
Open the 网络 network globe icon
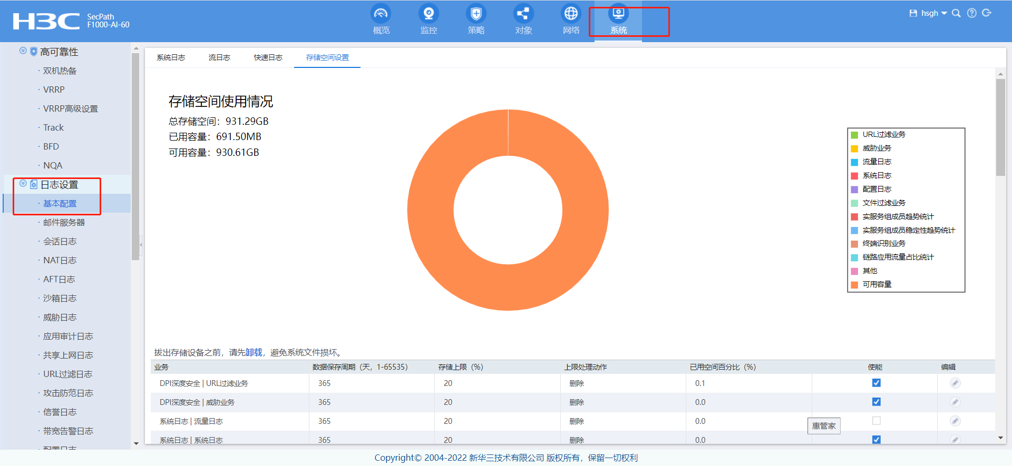(571, 14)
